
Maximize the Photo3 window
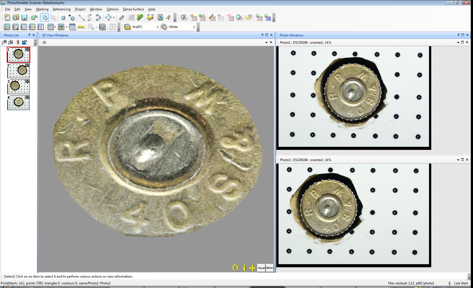tap(463, 160)
